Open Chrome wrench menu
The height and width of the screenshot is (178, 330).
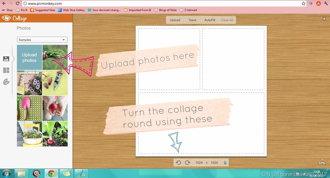coord(326,3)
